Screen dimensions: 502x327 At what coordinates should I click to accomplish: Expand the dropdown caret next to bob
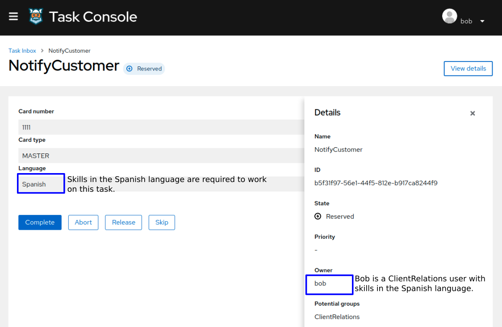[x=481, y=21]
